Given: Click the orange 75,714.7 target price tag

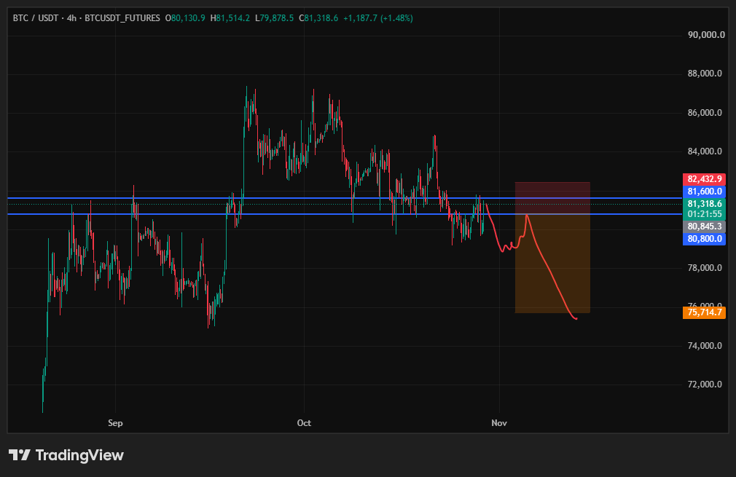Looking at the screenshot, I should 704,312.
